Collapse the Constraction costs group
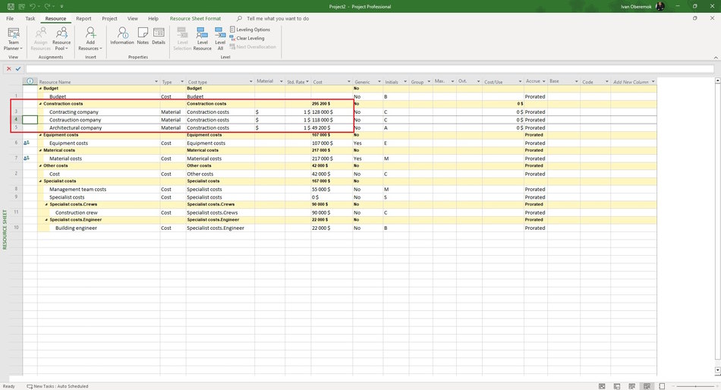 [40, 104]
